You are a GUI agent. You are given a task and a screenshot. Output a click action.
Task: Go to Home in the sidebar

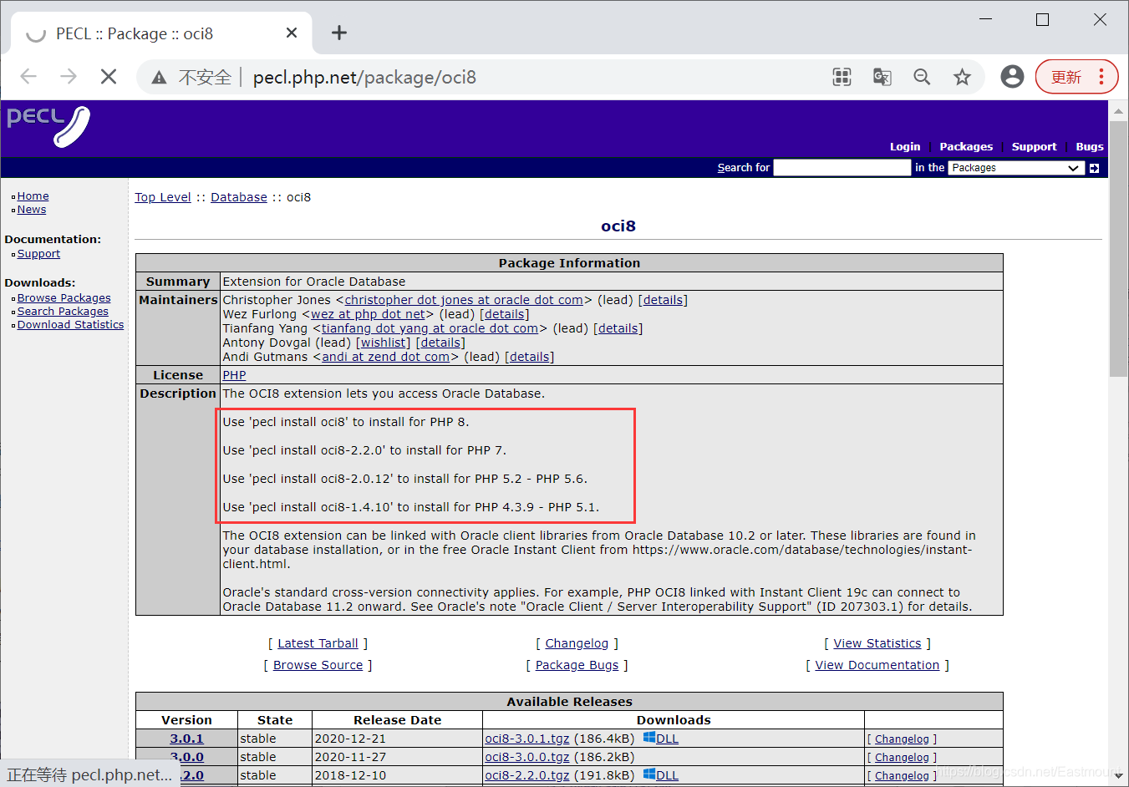point(33,196)
